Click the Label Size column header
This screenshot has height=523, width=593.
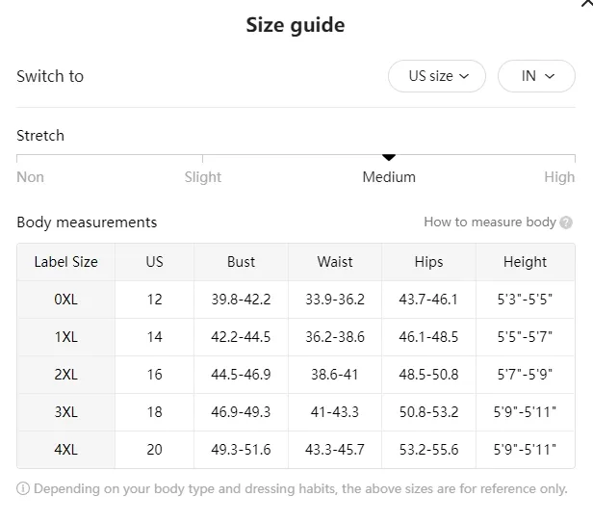(65, 262)
